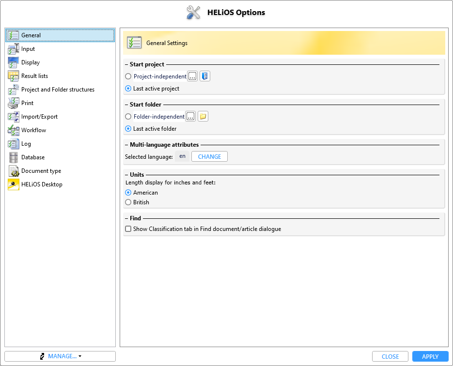Open the Result lists settings category
This screenshot has height=366, width=453.
point(60,76)
